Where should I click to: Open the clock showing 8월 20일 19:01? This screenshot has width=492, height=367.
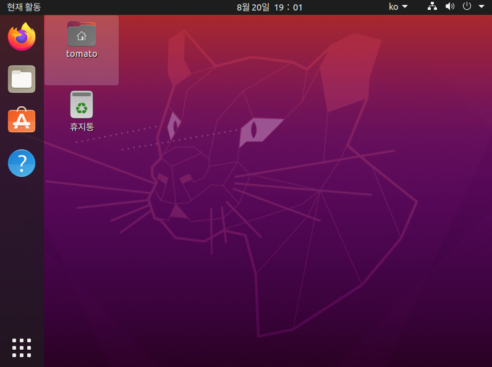269,7
